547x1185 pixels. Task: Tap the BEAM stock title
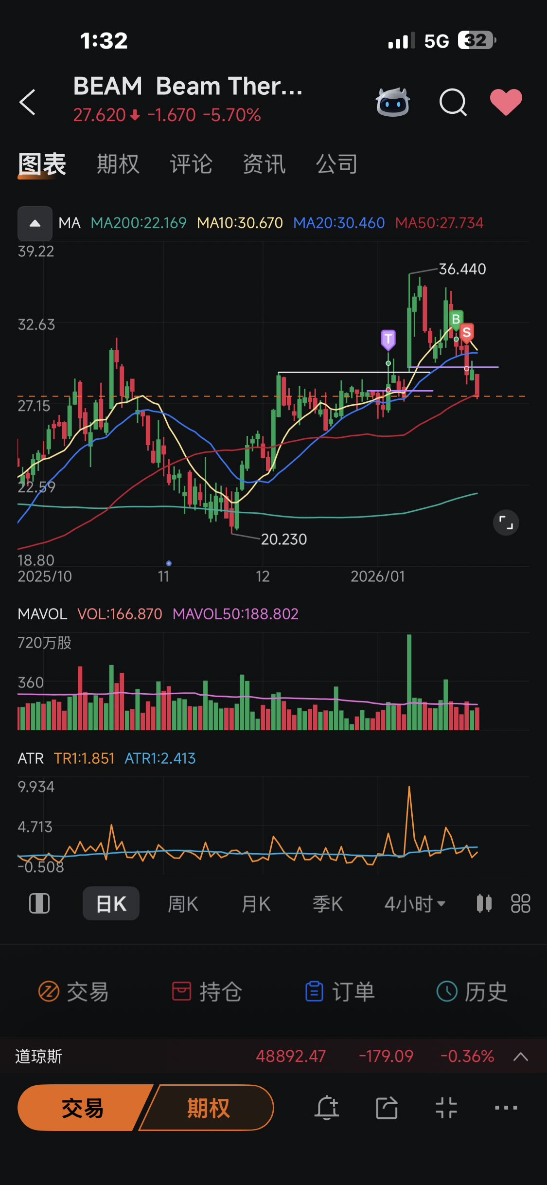coord(188,86)
